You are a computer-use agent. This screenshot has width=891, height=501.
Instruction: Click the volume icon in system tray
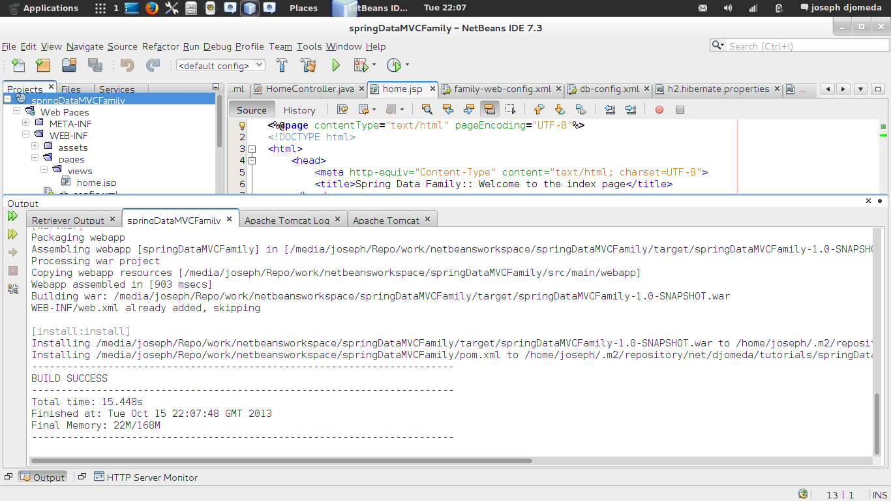728,8
